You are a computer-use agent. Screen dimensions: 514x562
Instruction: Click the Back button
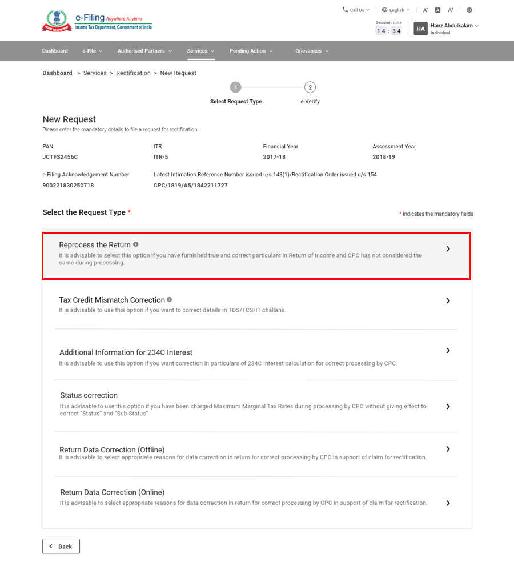(x=61, y=546)
